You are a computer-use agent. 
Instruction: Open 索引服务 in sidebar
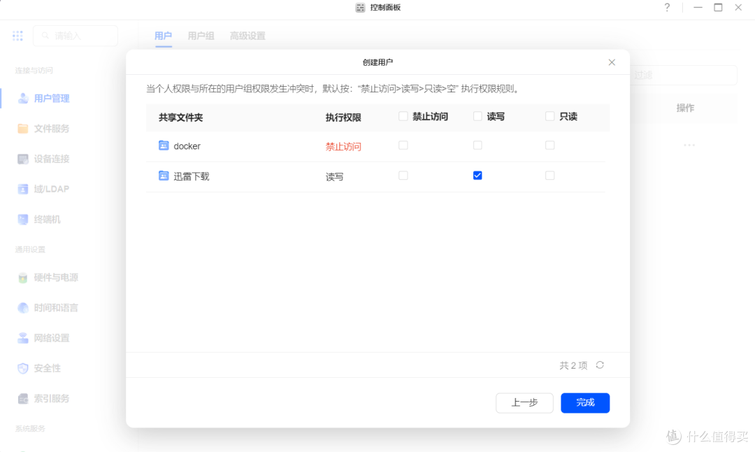51,399
